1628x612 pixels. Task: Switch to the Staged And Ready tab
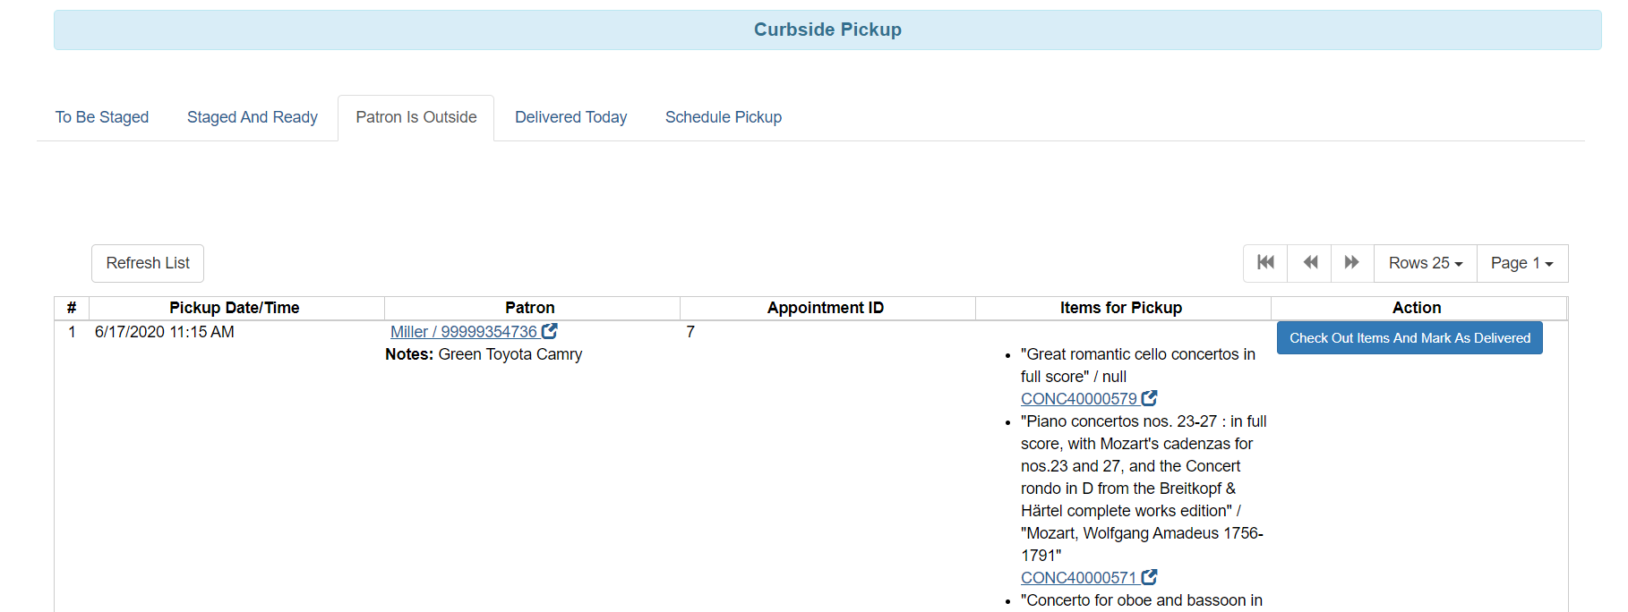tap(253, 117)
